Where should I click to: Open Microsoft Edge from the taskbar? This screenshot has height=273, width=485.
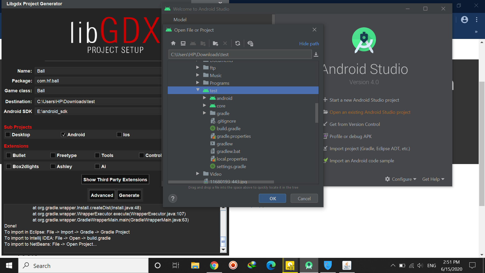[x=271, y=265]
